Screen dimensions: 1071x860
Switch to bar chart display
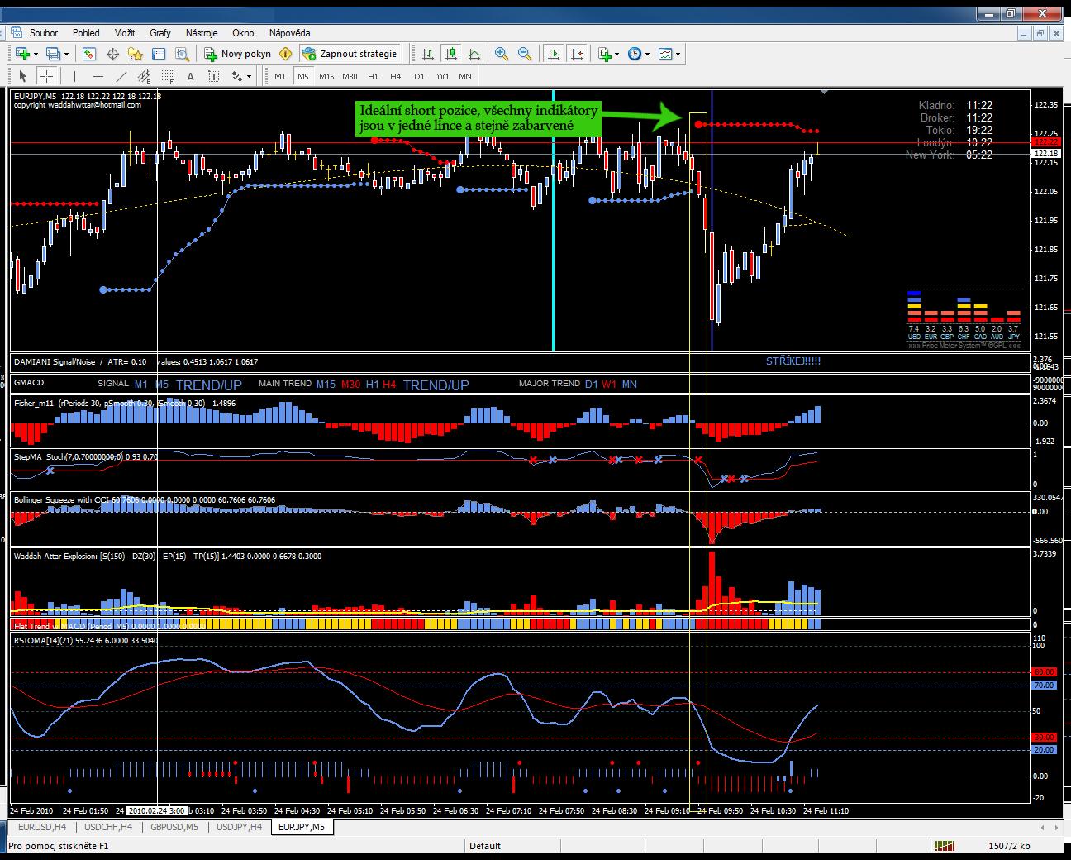click(428, 54)
